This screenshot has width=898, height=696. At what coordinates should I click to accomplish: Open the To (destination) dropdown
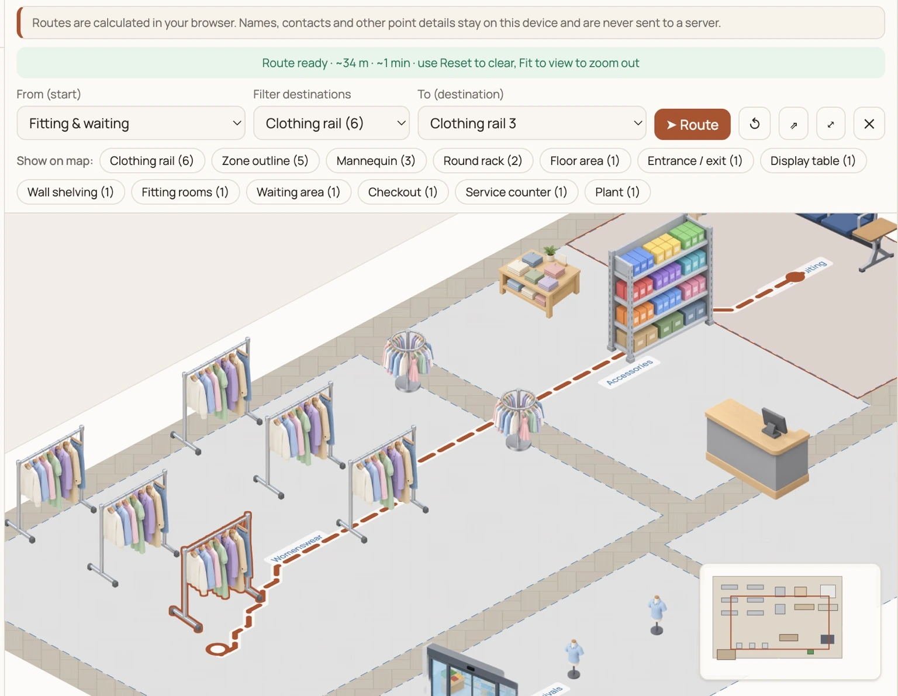click(x=532, y=123)
